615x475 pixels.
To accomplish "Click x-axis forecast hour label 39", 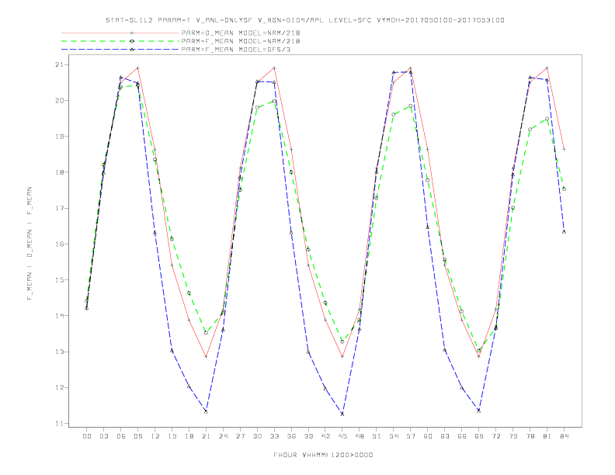I will 308,436.
